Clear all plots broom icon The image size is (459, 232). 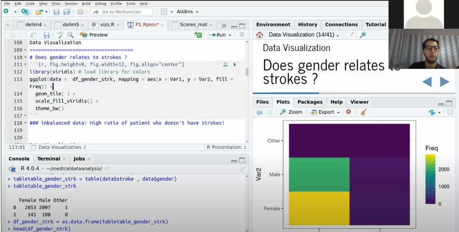364,112
